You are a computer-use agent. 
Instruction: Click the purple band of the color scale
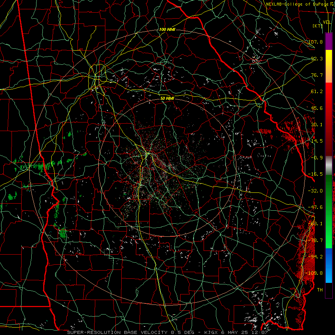329,41
